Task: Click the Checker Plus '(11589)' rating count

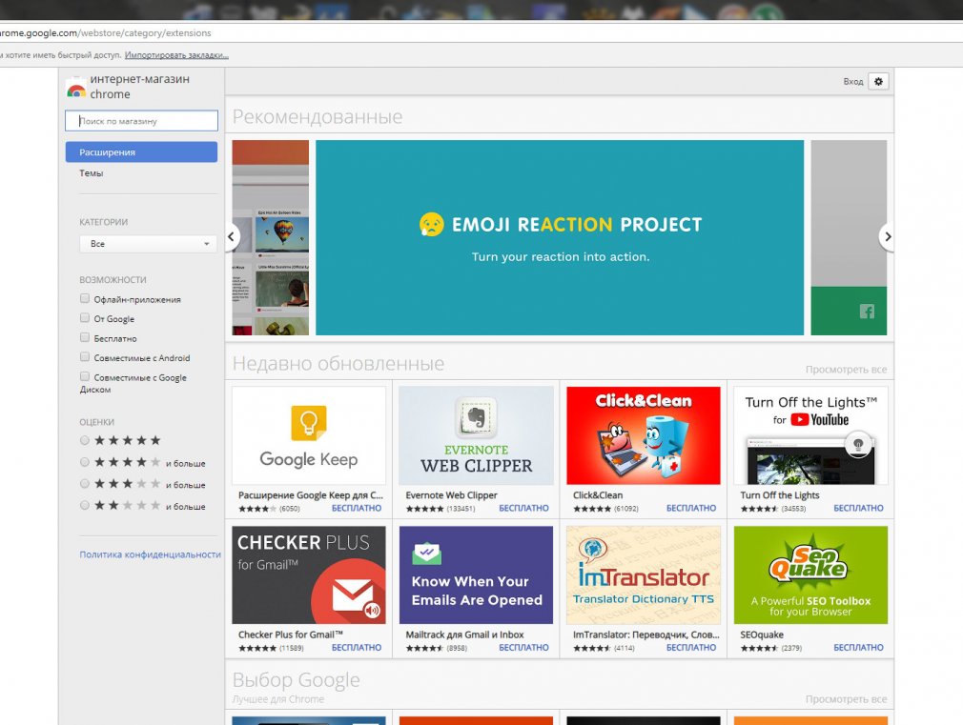Action: tap(291, 648)
